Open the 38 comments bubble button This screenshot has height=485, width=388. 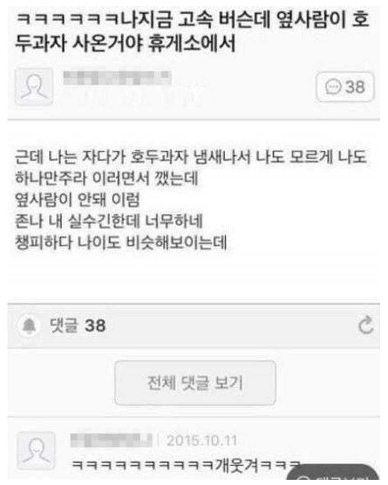click(x=345, y=87)
